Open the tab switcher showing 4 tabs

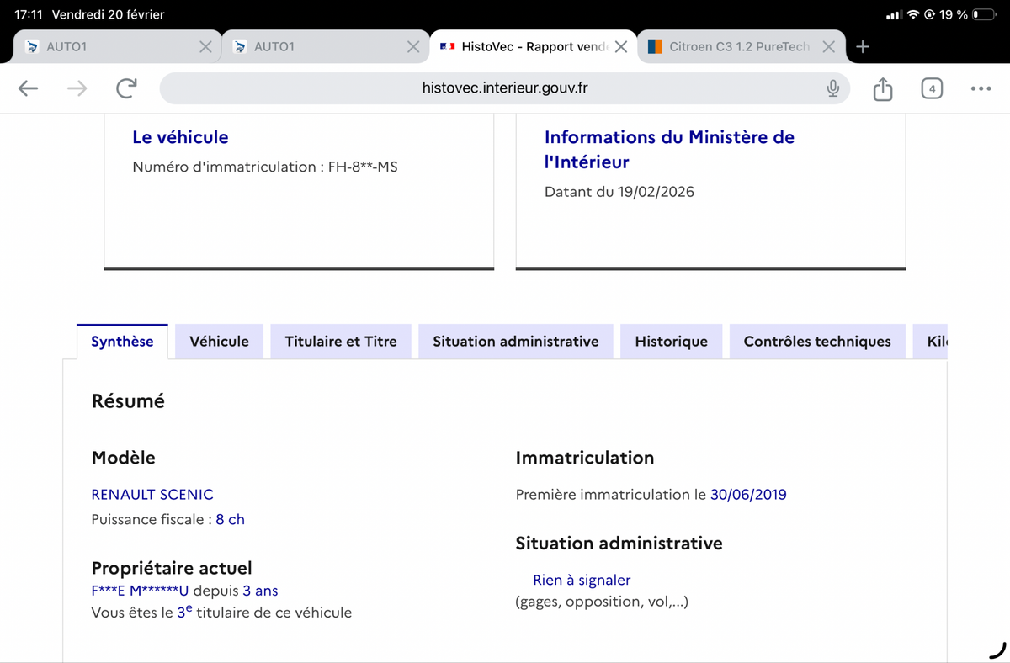click(931, 88)
